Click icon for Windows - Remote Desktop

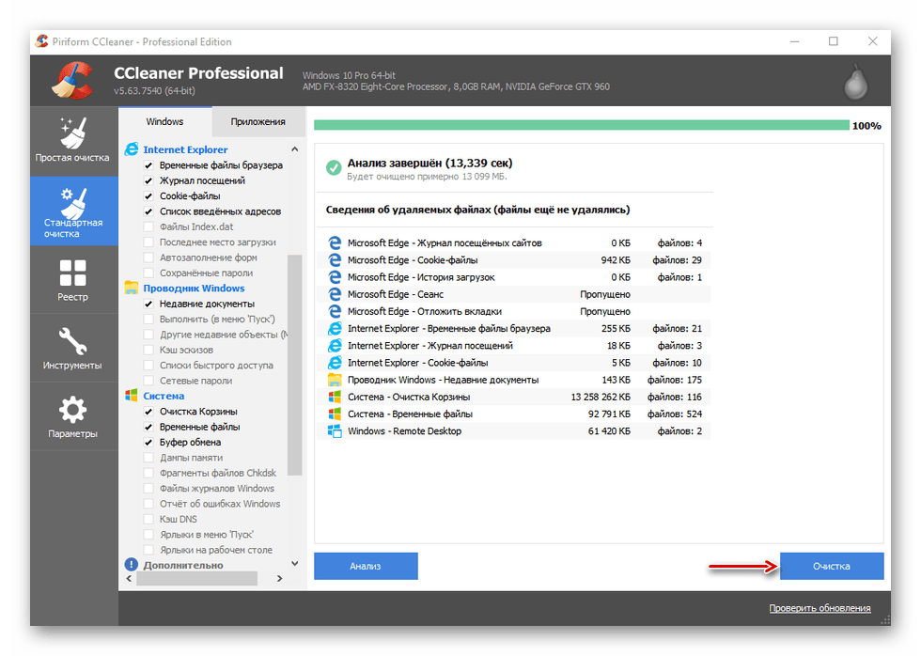pos(335,431)
